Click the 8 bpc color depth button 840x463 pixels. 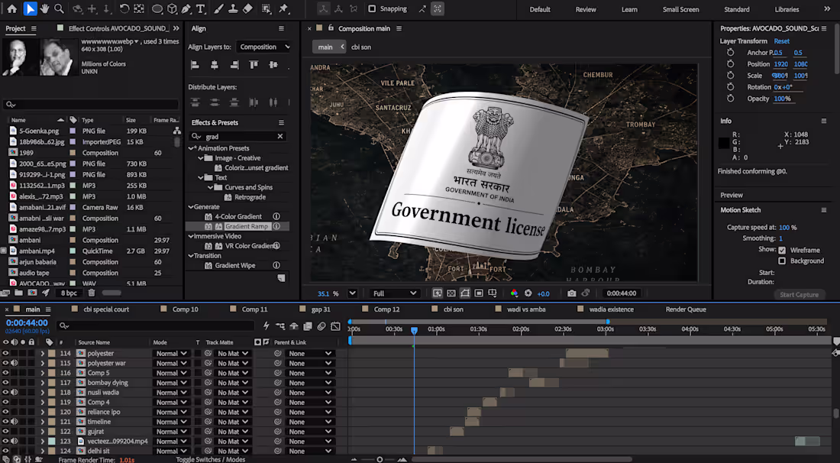tap(69, 293)
